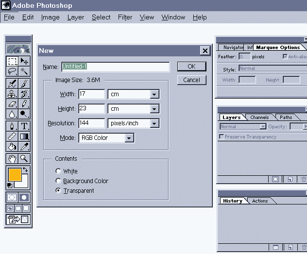
Task: Open the Mode dropdown showing RGB Color
Action: pyautogui.click(x=106, y=138)
